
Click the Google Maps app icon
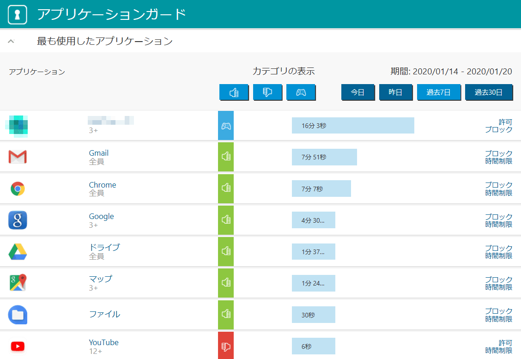[18, 283]
